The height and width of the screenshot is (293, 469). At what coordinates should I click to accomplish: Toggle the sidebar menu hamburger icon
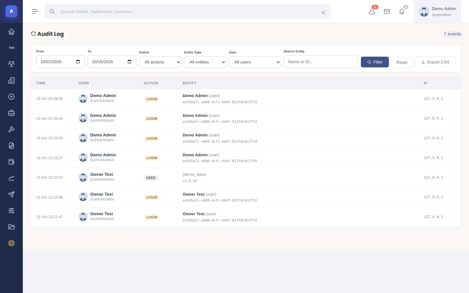coord(36,11)
